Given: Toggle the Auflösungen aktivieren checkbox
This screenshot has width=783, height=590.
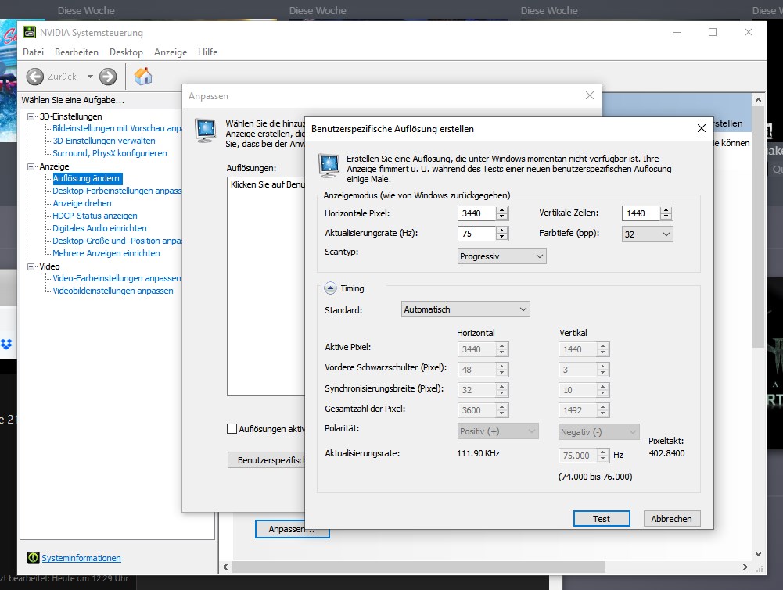Looking at the screenshot, I should coord(232,428).
